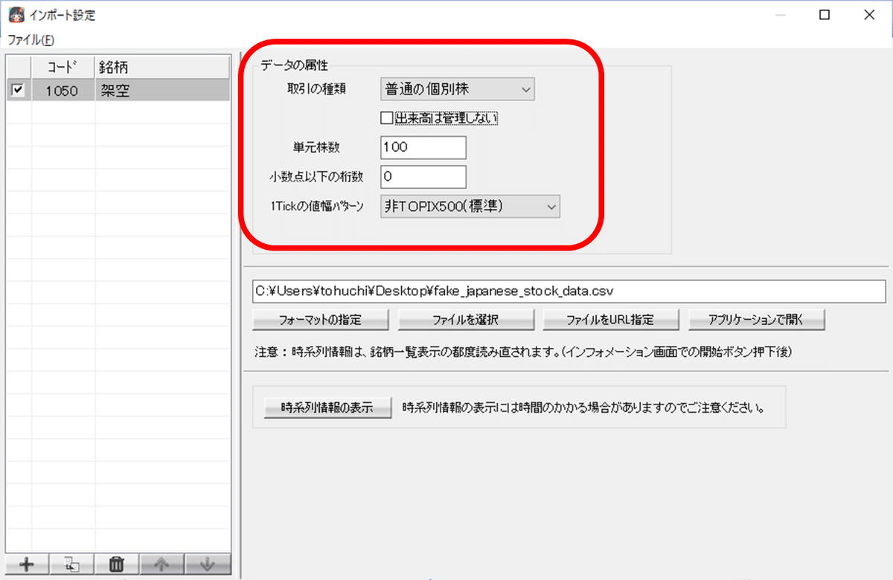Click the 銘柄 column header
Image resolution: width=893 pixels, height=580 pixels.
pyautogui.click(x=163, y=67)
